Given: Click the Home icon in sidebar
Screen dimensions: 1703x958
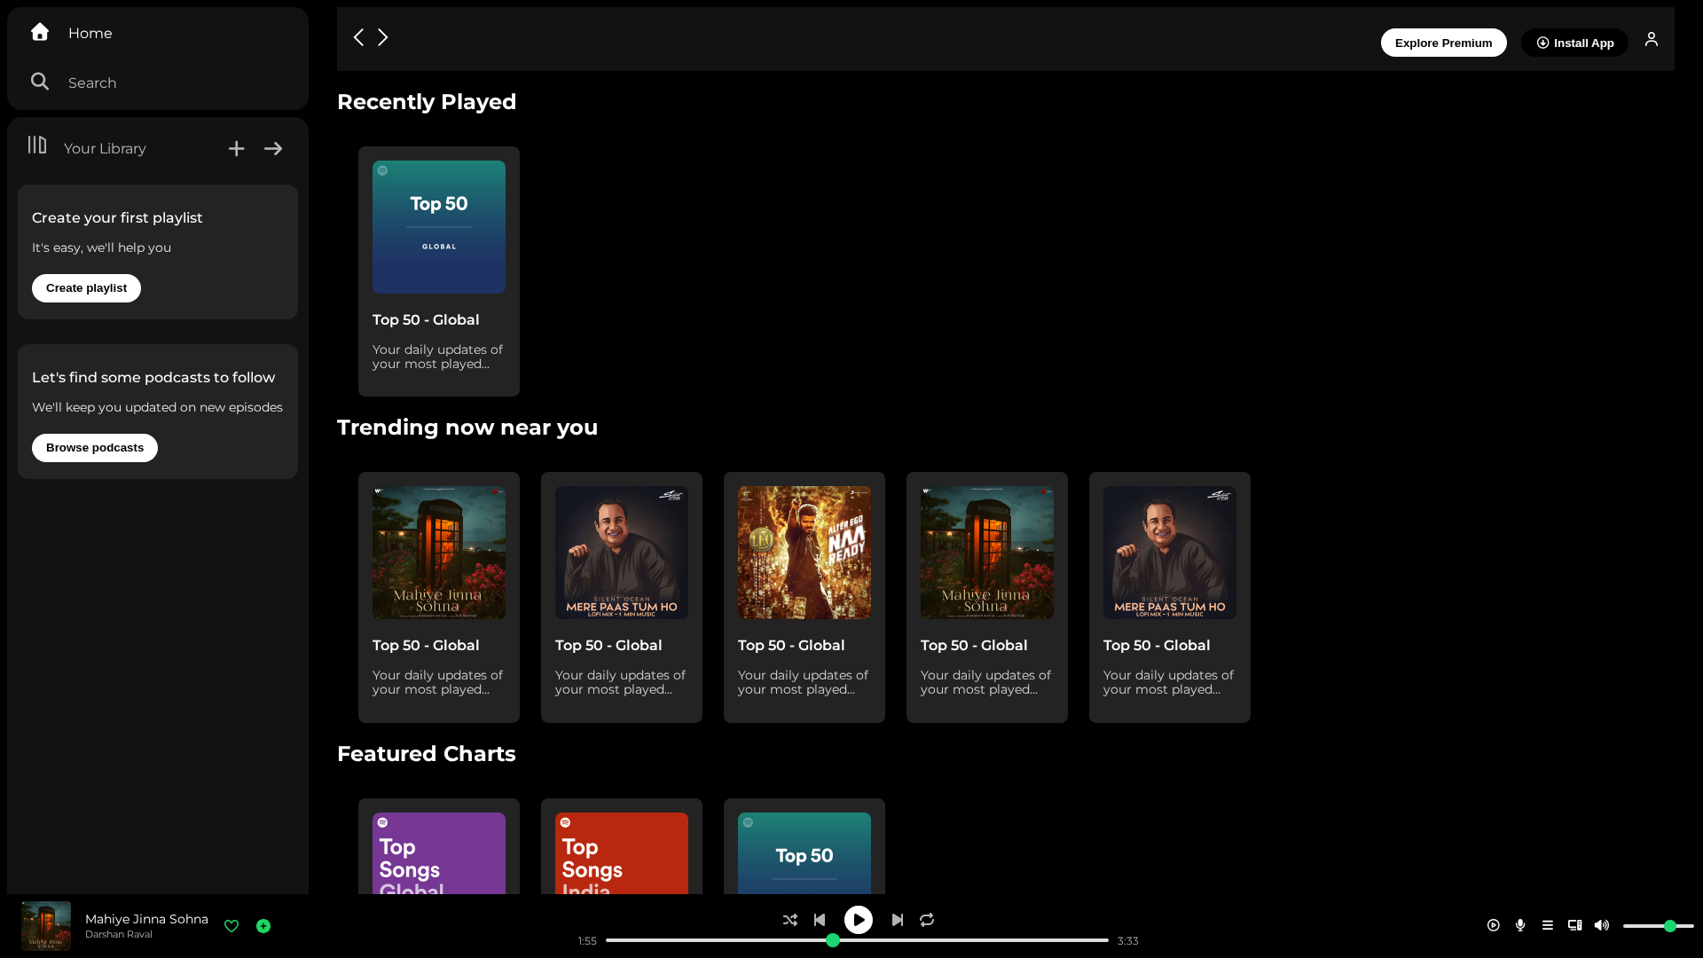Looking at the screenshot, I should [40, 32].
